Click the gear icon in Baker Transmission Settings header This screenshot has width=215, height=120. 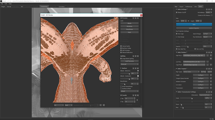coord(211,92)
